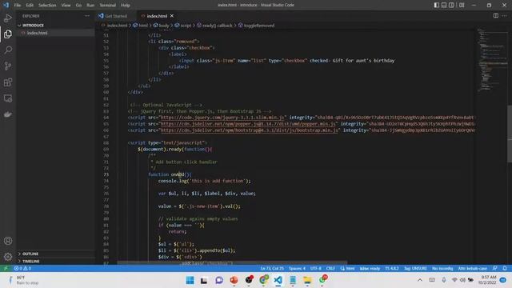The height and width of the screenshot is (288, 512).
Task: Open editor More Actions ellipsis
Action: point(505,16)
